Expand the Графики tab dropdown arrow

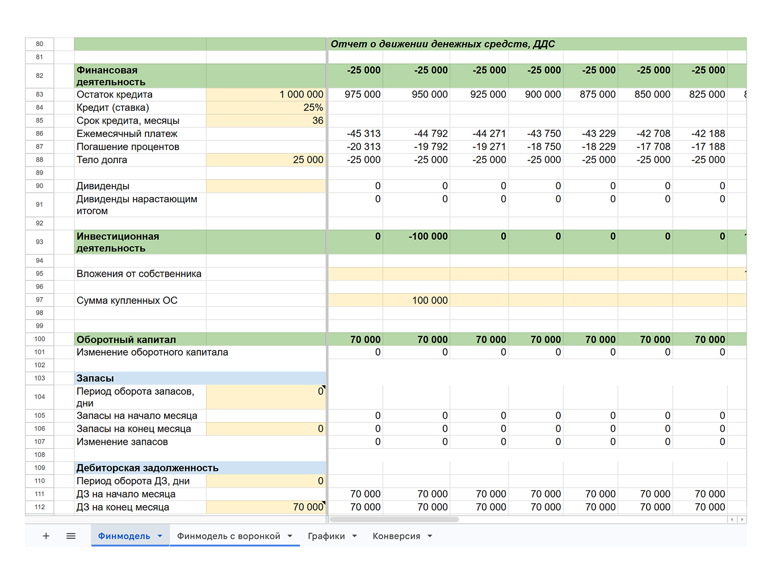tap(355, 536)
